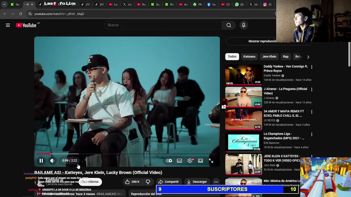351x197 pixels.
Task: Click the youtube.com address bar URL
Action: [59, 14]
